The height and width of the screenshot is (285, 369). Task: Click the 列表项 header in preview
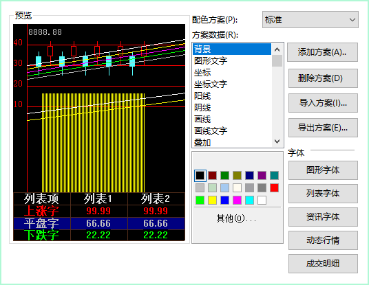41,199
